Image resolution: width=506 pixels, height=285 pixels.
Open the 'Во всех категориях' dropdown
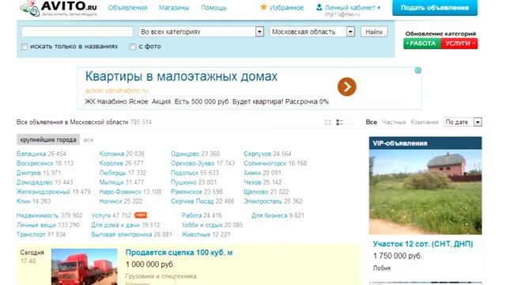[x=202, y=32]
